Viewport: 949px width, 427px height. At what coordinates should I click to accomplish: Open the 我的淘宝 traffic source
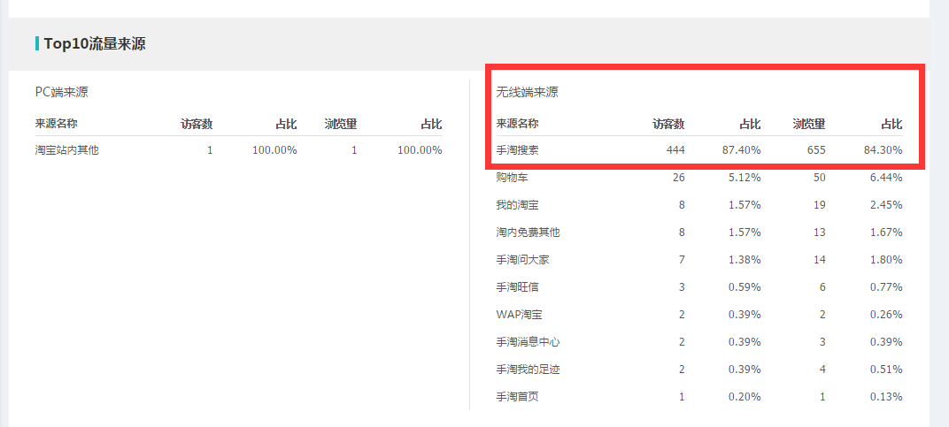point(517,205)
